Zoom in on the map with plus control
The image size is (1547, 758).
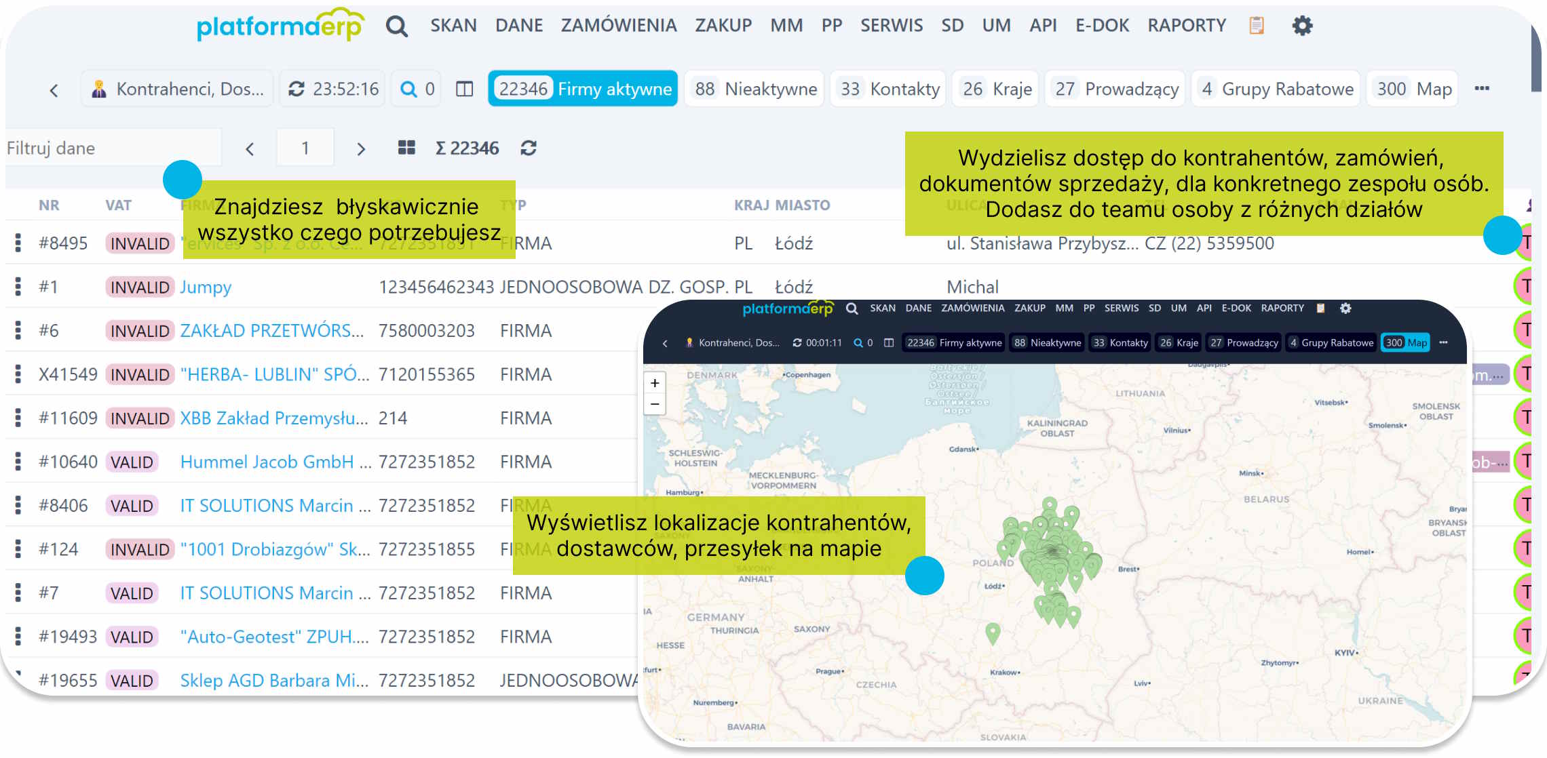(x=654, y=382)
